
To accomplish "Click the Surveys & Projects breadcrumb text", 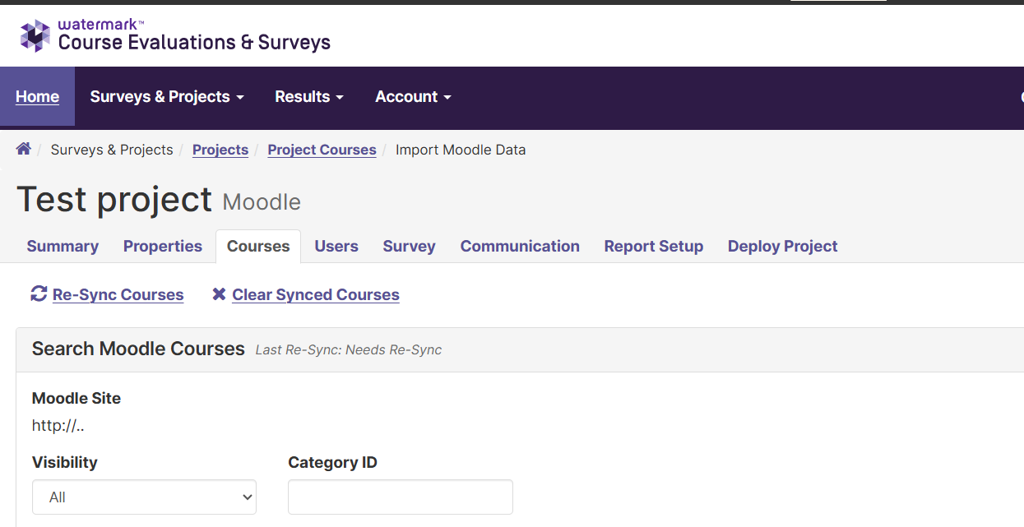I will 112,150.
